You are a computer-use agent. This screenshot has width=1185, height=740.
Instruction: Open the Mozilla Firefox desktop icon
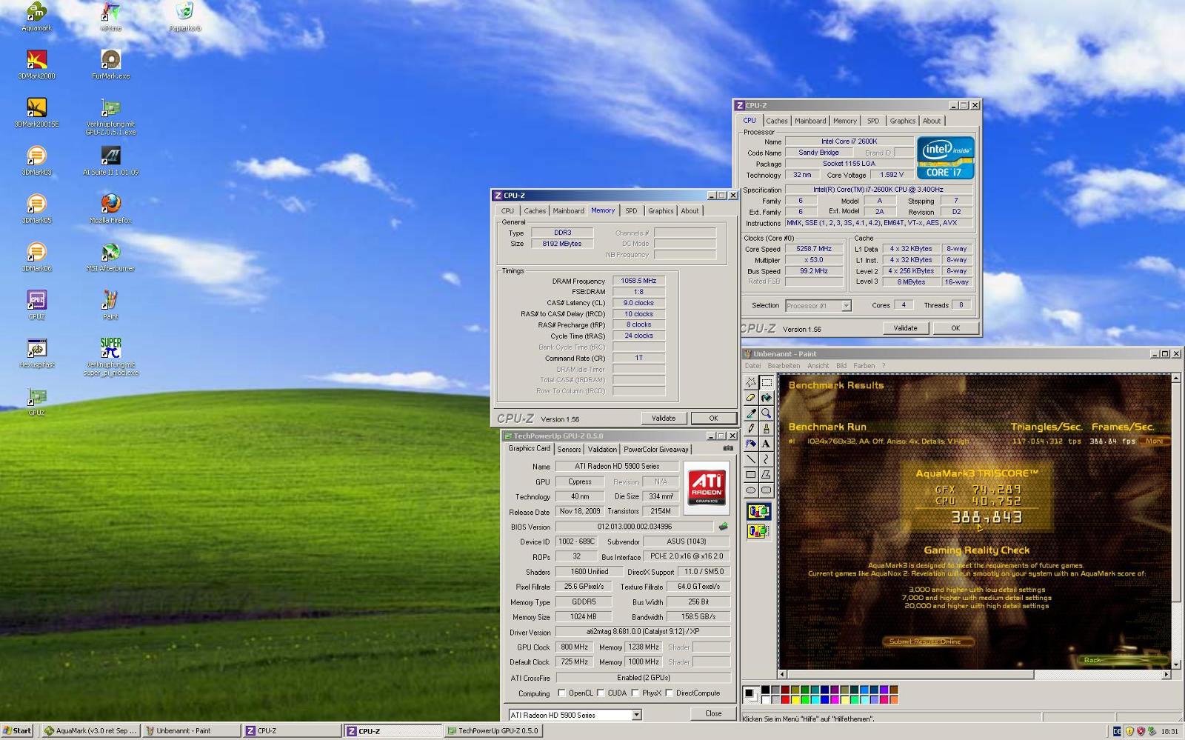(x=110, y=209)
